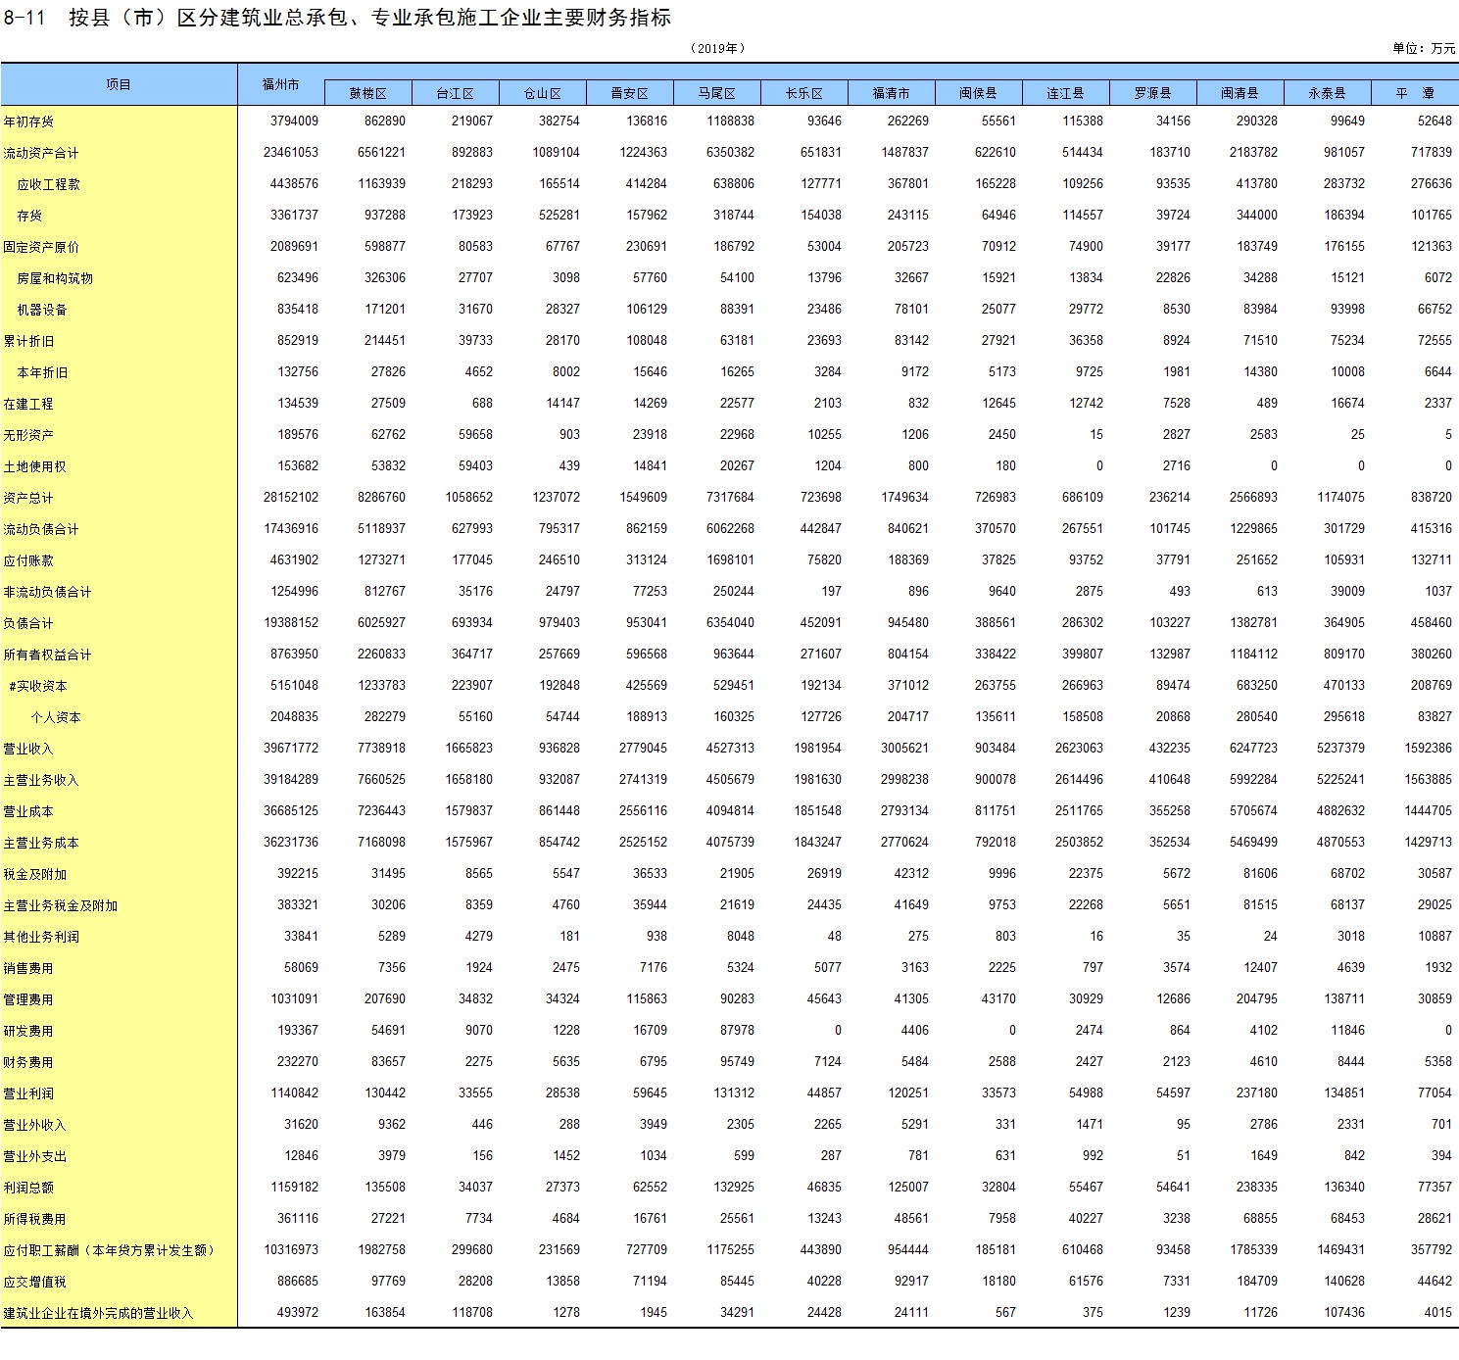Select the 年初存货 row label

pyautogui.click(x=29, y=121)
